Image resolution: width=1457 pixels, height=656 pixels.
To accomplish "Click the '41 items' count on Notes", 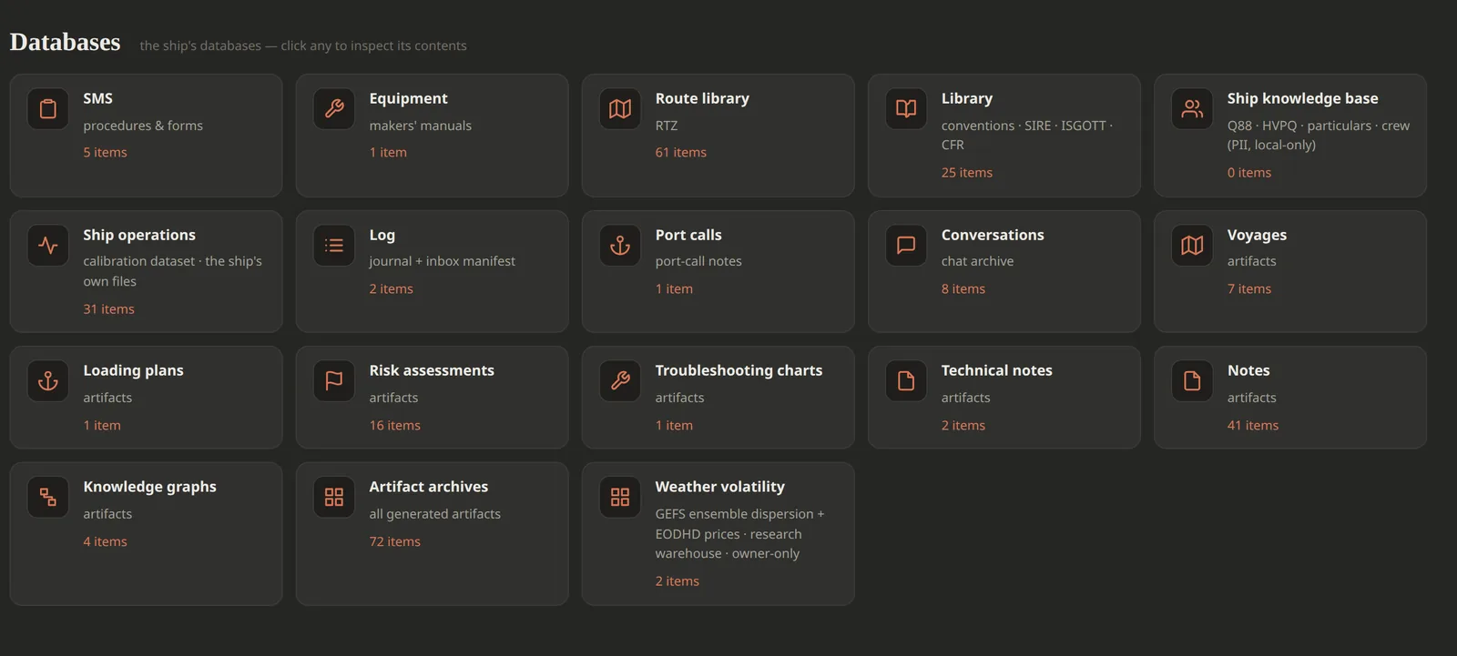I will 1252,425.
